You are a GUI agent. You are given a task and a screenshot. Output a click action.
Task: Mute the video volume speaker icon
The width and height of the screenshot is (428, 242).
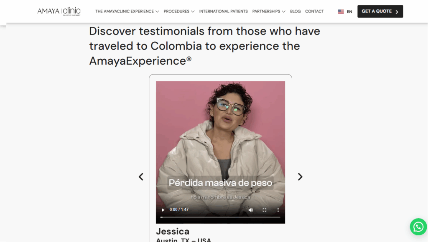click(251, 210)
